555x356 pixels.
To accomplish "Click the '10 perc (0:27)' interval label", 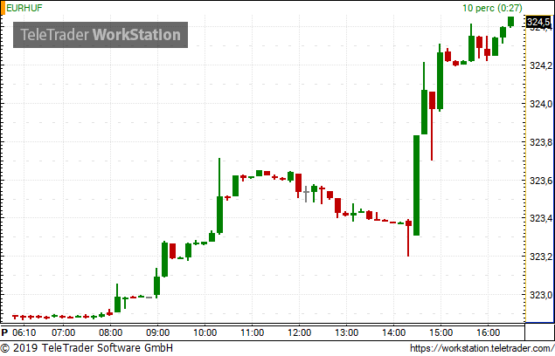I will (492, 8).
